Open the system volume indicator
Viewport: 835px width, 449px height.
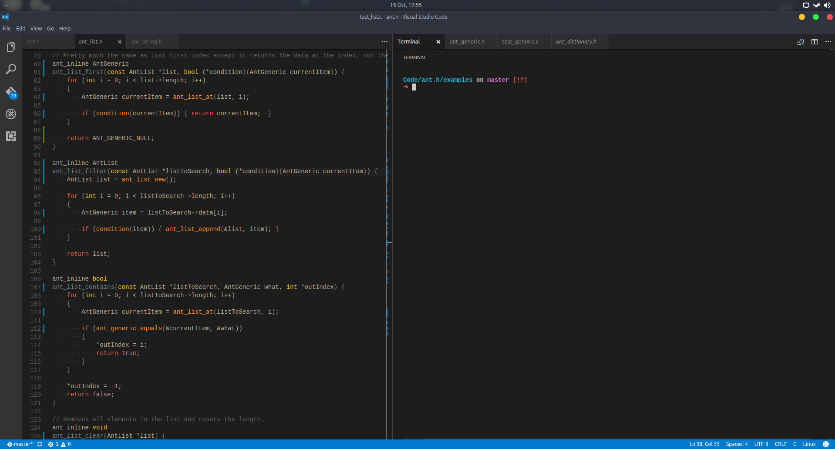(827, 5)
